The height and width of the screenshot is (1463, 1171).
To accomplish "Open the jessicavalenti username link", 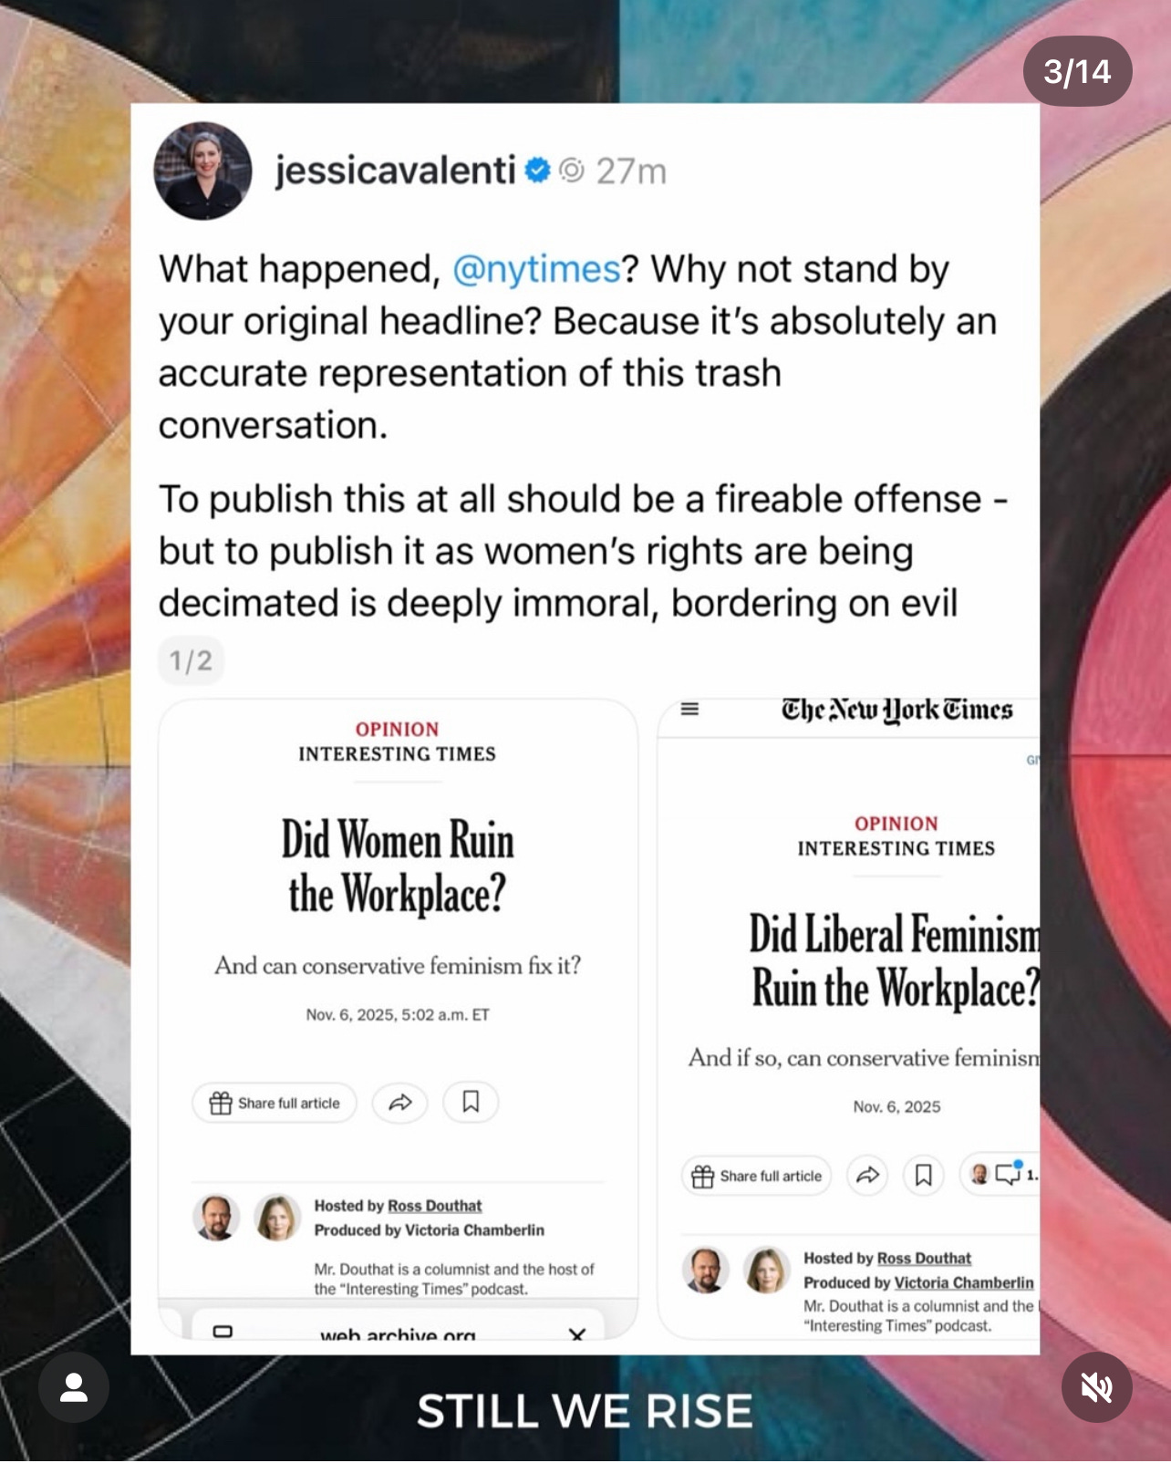I will (396, 171).
